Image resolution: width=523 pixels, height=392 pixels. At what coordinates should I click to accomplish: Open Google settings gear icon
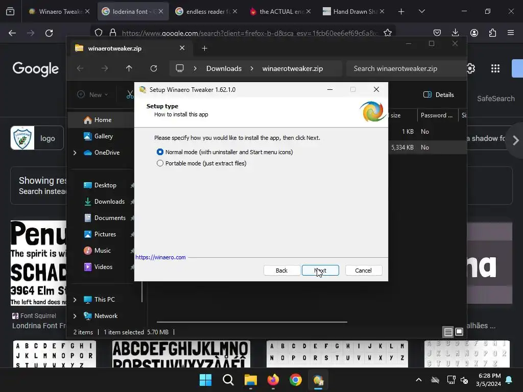click(x=470, y=68)
